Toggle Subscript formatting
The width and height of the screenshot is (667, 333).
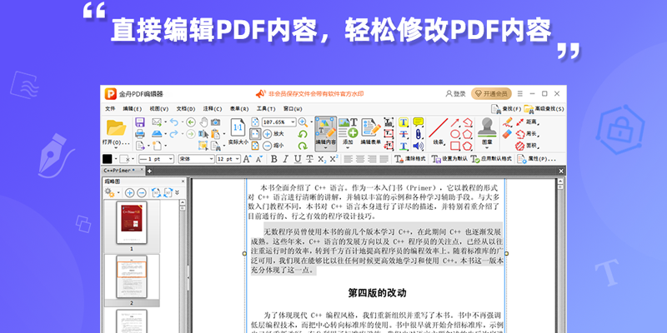(322, 159)
